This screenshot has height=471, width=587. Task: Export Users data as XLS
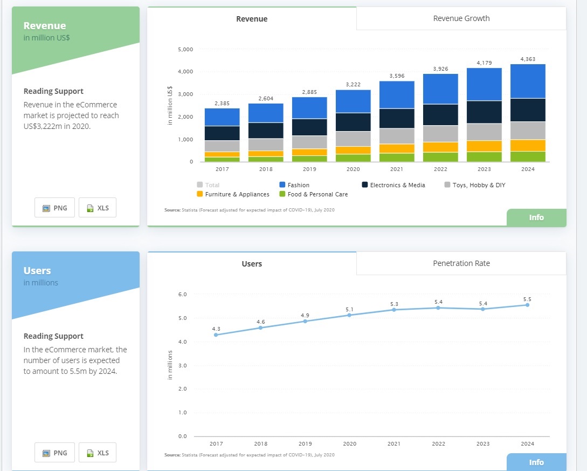(98, 453)
